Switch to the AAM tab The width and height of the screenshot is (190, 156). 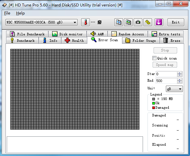tap(97, 34)
